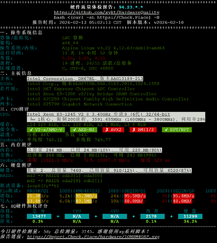Click the SEQ1M/Q8 fio column header
Image resolution: width=217 pixels, height=243 pixels.
coord(184,191)
